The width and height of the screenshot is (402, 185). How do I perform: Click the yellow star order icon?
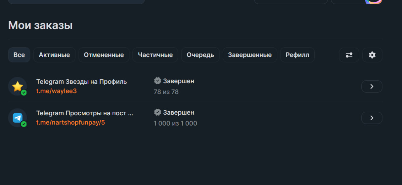click(18, 86)
